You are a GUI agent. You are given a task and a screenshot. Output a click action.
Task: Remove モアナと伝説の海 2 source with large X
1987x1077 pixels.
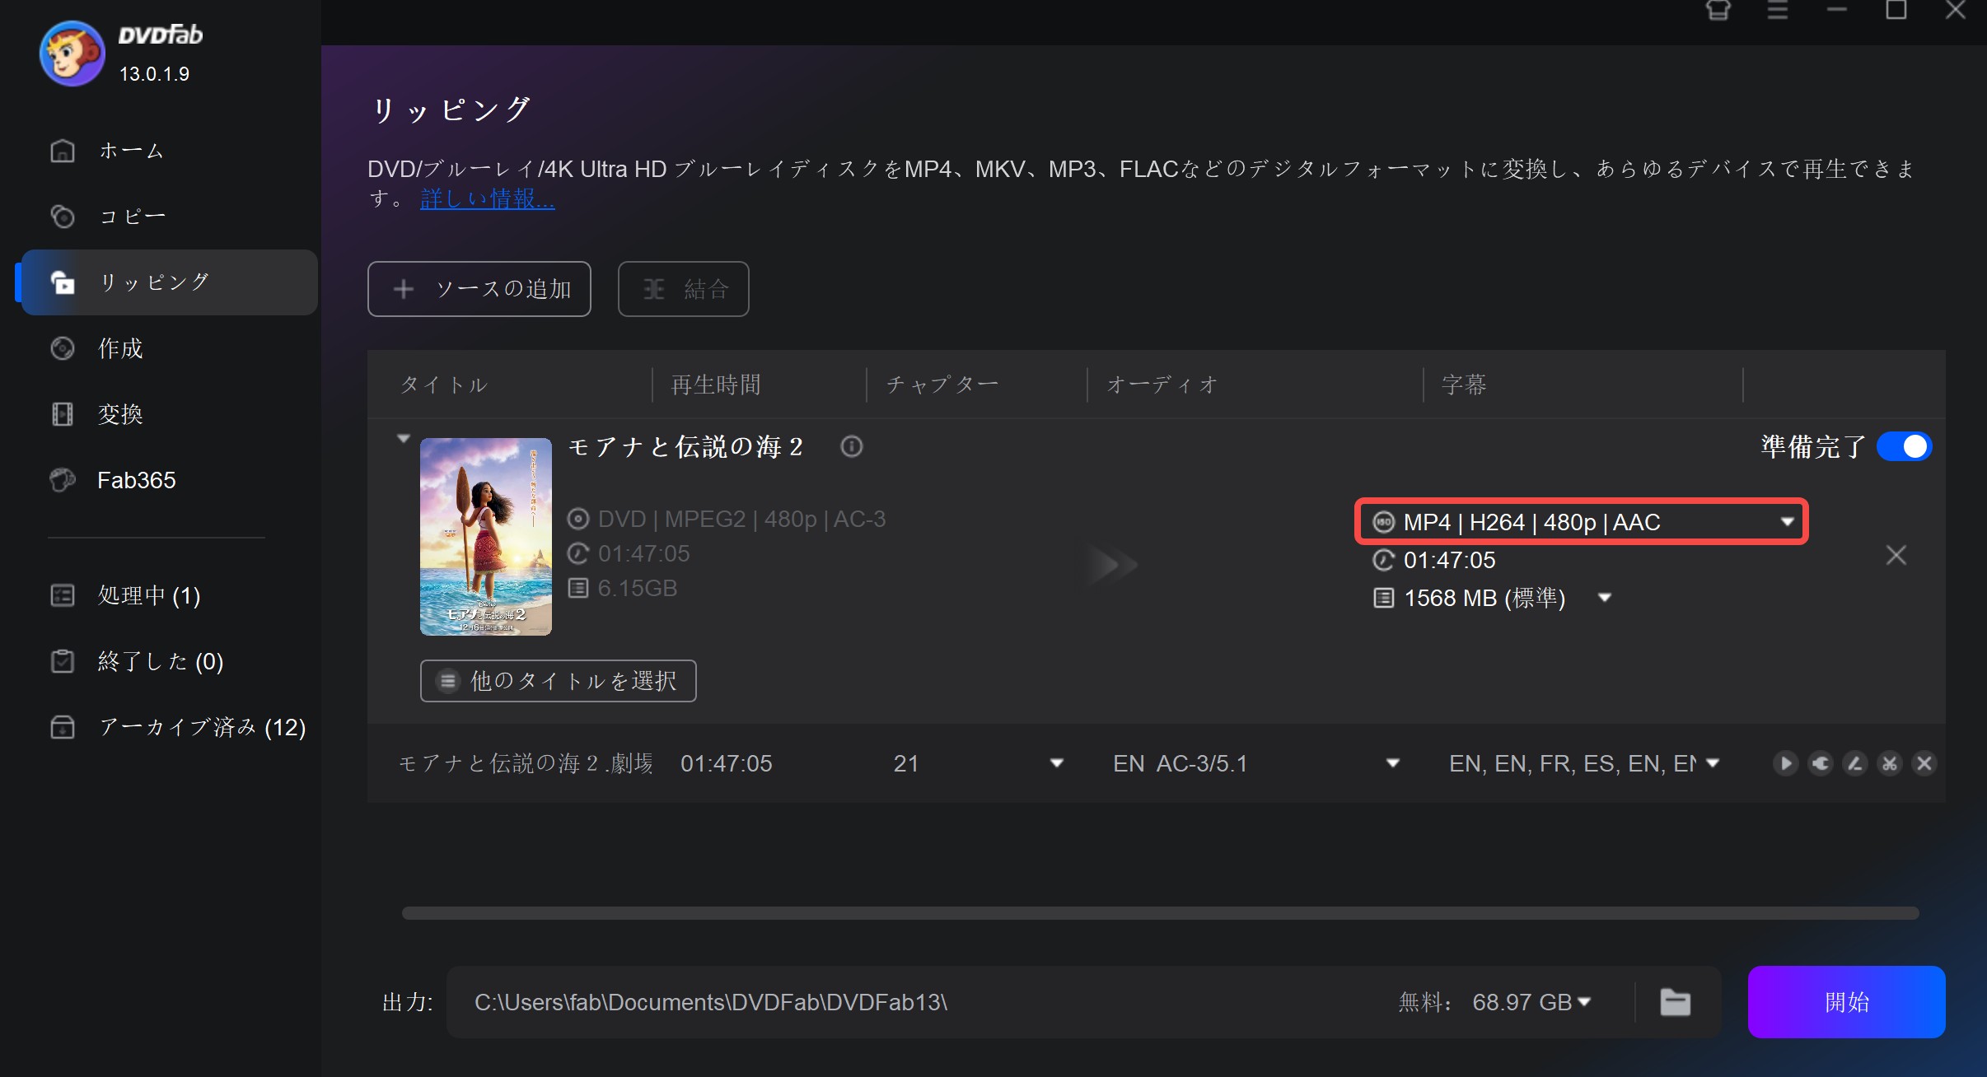point(1896,555)
